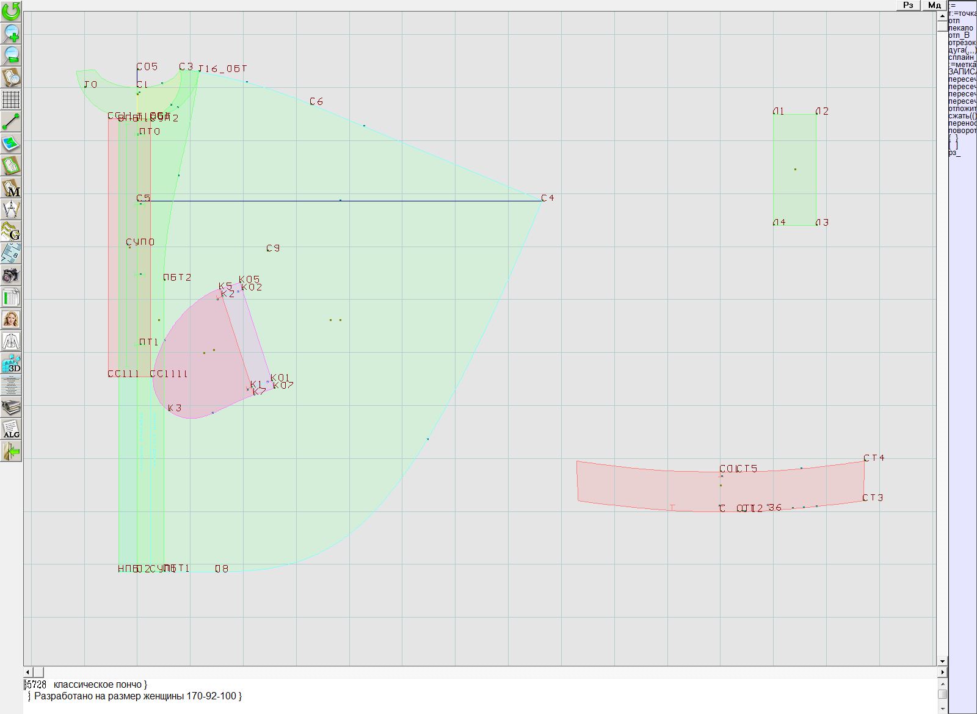Click the camera snapshot icon
Viewport: 977px width, 714px height.
click(x=11, y=275)
